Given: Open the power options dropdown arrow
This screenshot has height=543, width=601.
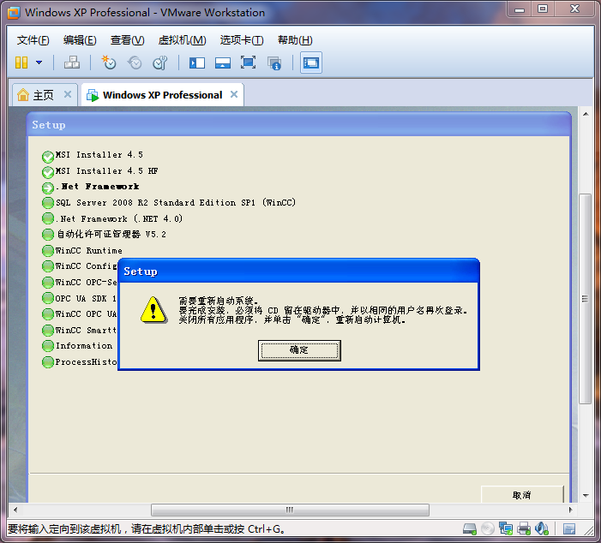Looking at the screenshot, I should tap(39, 63).
